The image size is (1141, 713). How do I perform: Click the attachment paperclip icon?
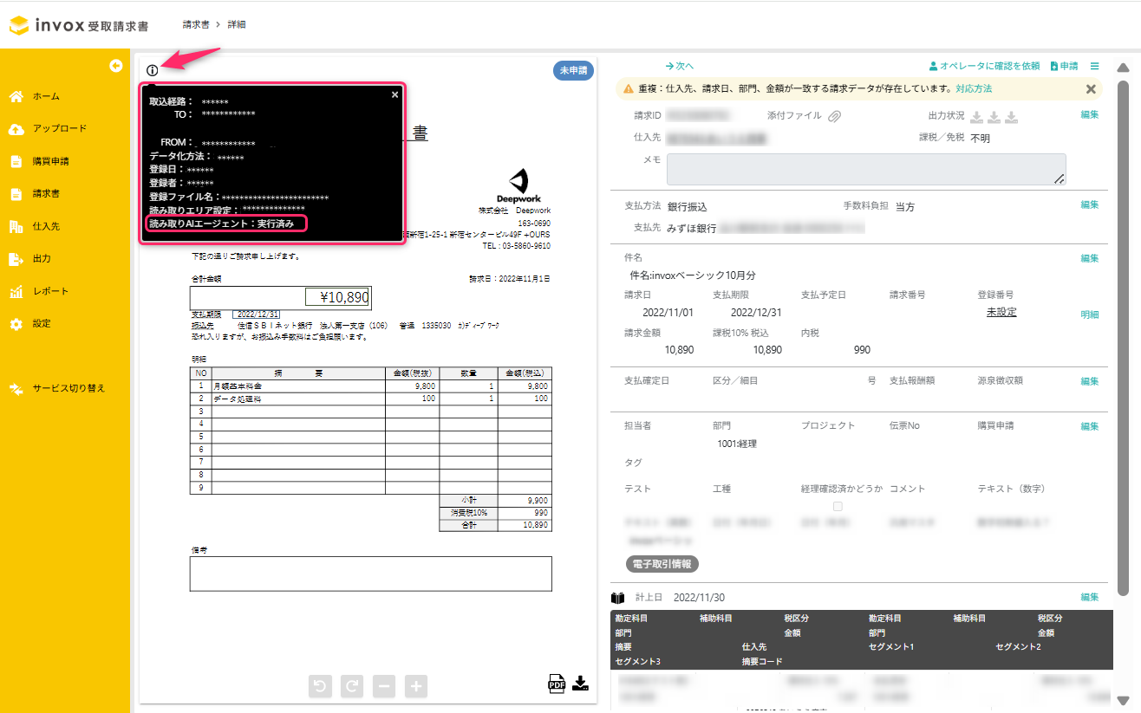(x=834, y=116)
